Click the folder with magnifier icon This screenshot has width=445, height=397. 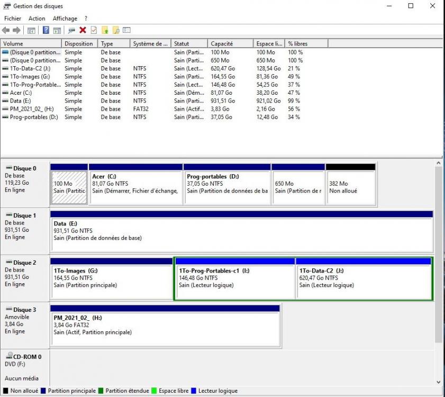(x=116, y=30)
